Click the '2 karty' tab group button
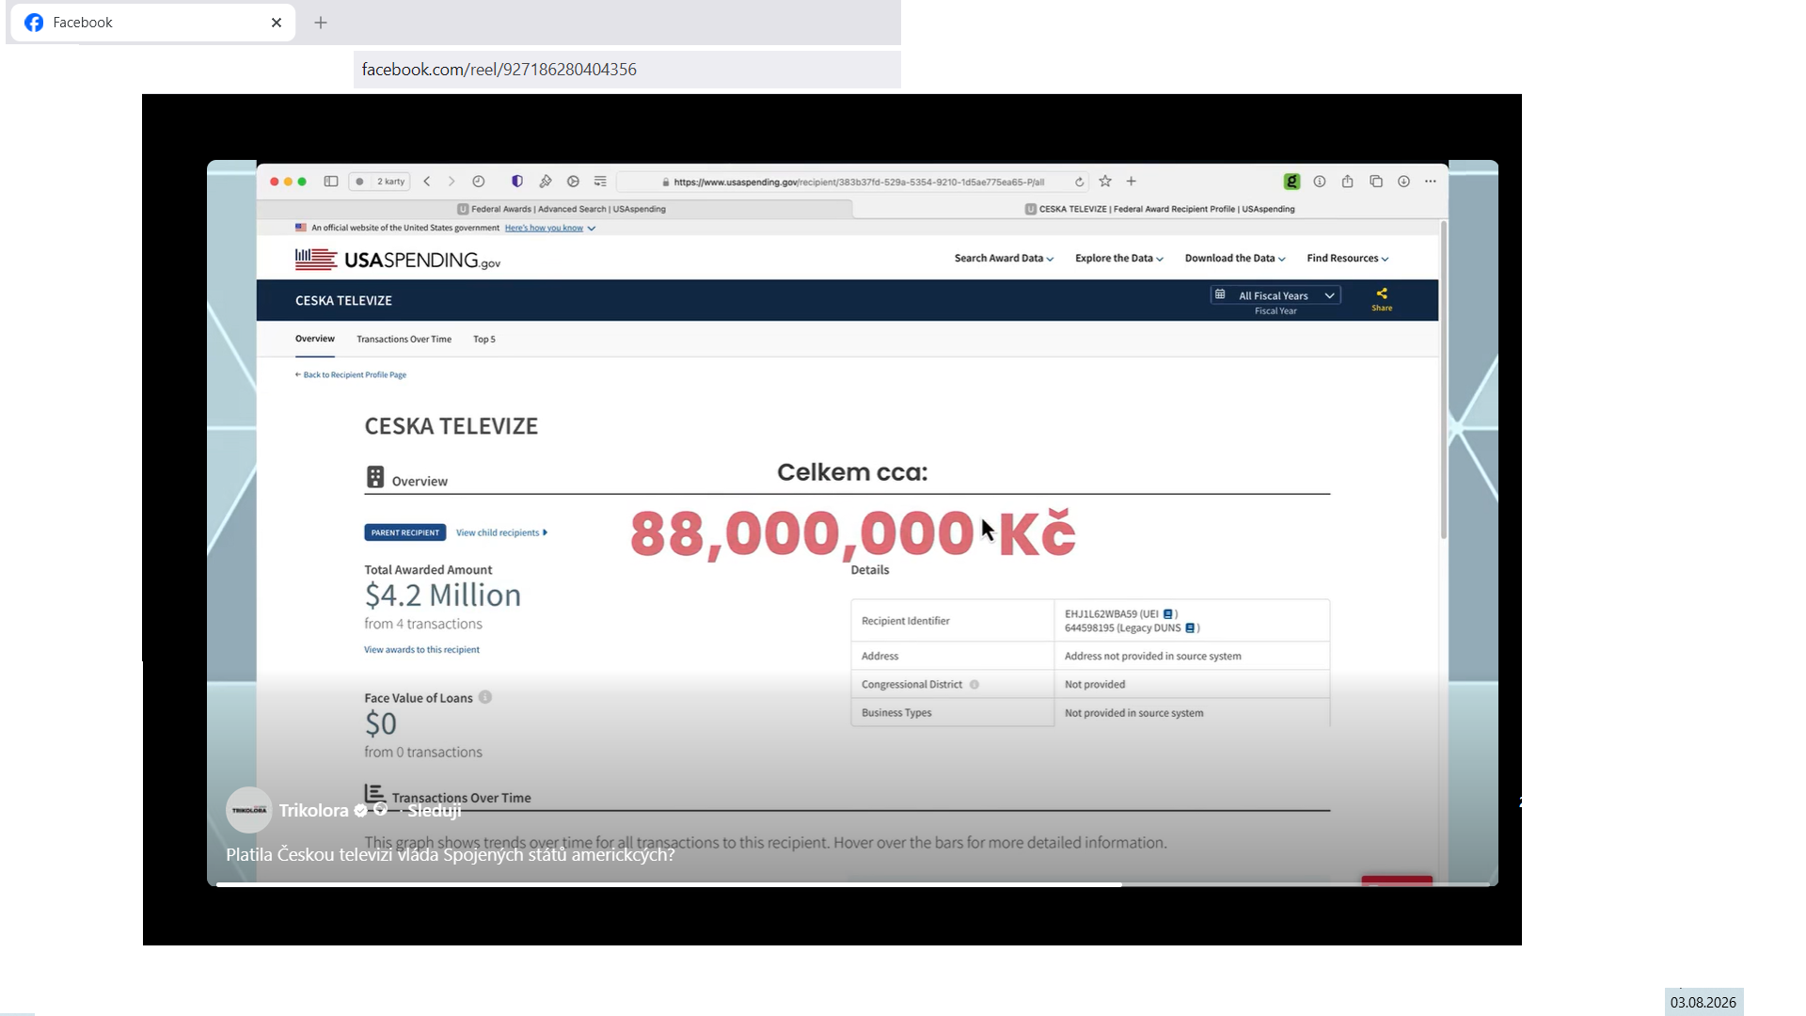This screenshot has height=1016, width=1806. pos(380,182)
